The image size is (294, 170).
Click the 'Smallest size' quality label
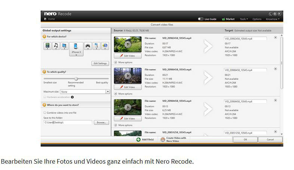50,82
